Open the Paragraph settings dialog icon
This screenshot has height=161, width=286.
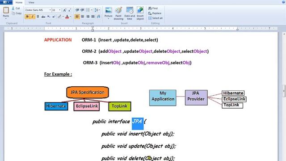click(x=98, y=17)
